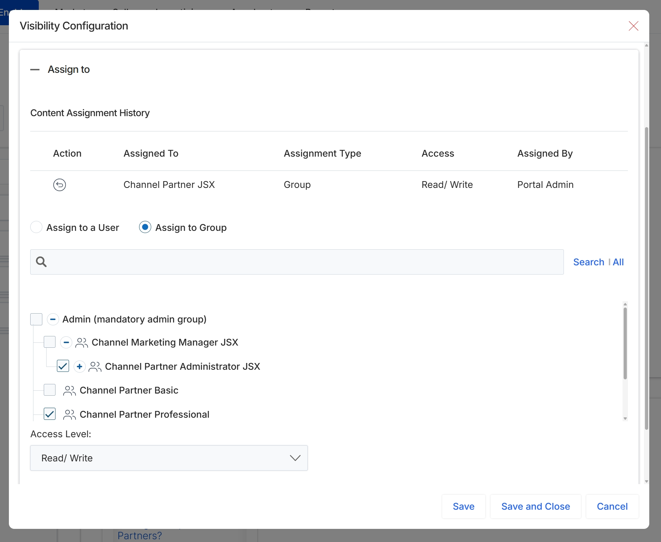Click the Action column header
The width and height of the screenshot is (661, 542).
67,153
